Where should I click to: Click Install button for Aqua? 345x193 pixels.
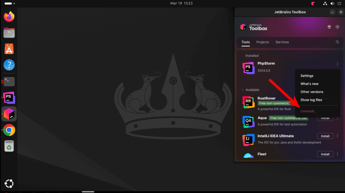(325, 118)
